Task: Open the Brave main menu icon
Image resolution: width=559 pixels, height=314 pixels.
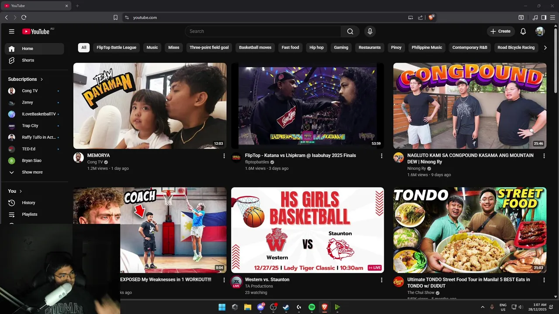Action: coord(552,17)
